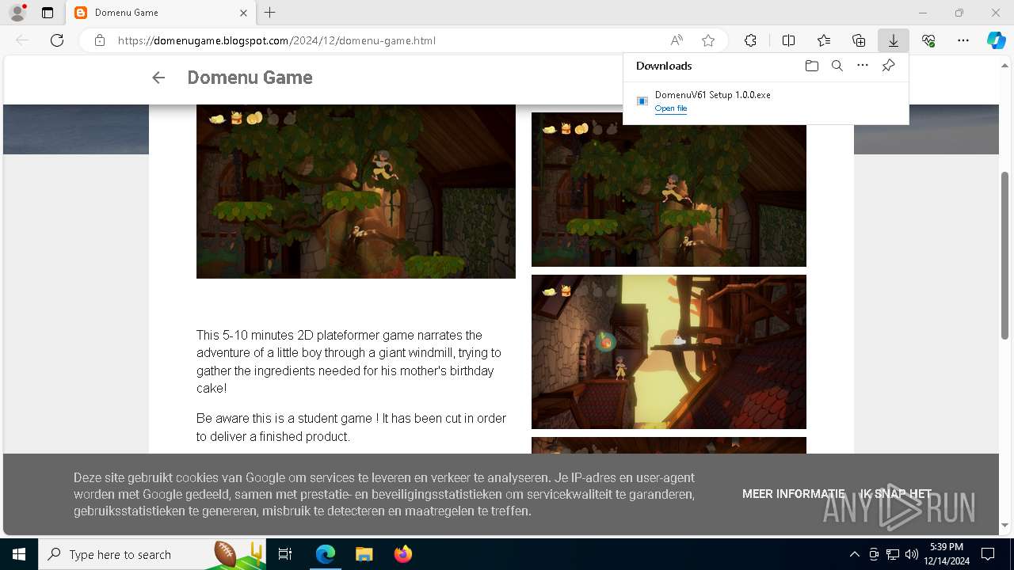Refresh the page
The height and width of the screenshot is (570, 1014).
click(x=57, y=40)
